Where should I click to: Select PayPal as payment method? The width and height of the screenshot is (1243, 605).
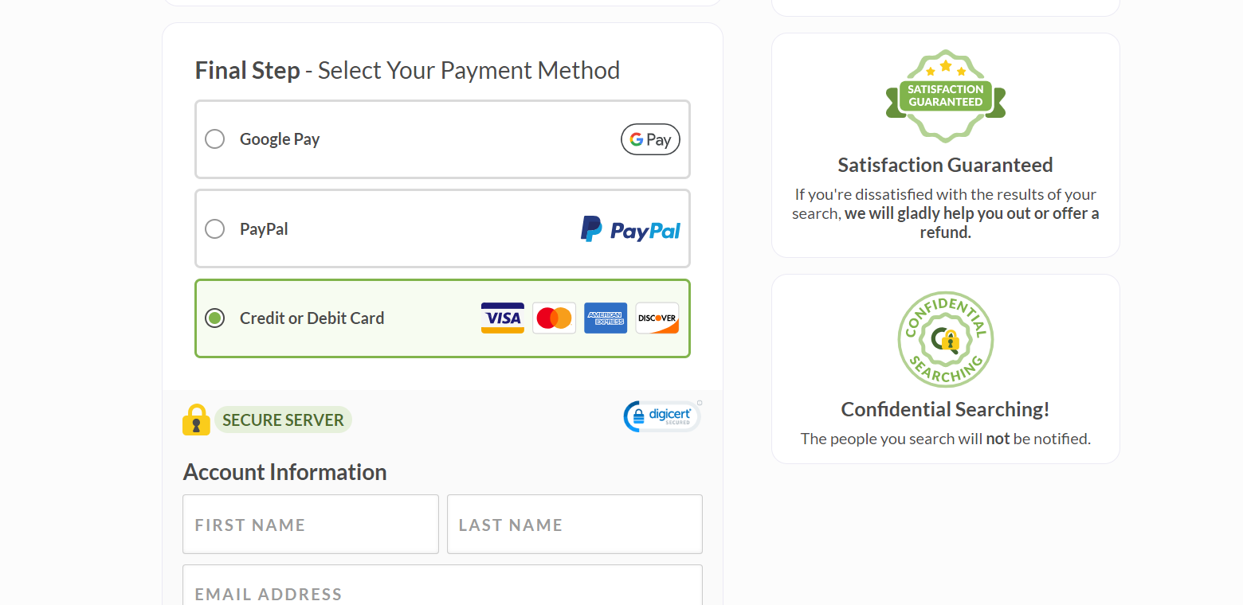214,228
